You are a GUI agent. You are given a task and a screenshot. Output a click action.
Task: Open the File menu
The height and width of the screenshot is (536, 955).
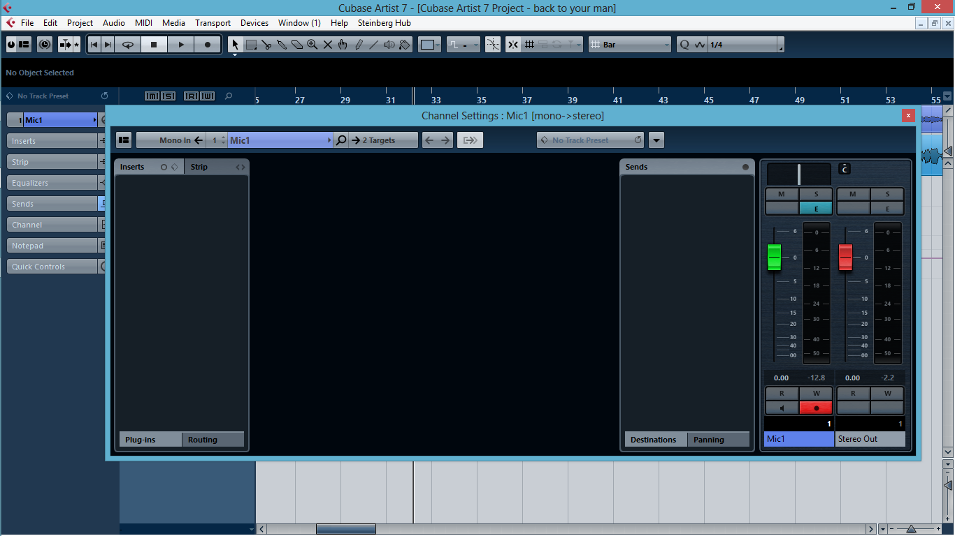click(x=27, y=23)
